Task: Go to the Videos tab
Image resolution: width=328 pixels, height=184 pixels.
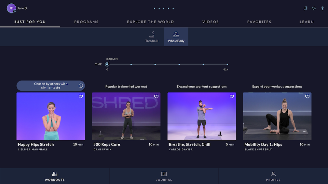Action: pyautogui.click(x=210, y=22)
